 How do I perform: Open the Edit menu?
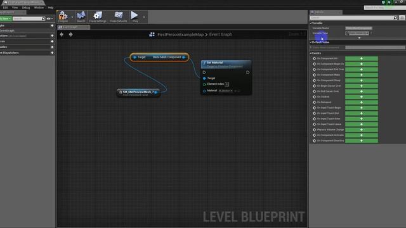tap(5, 8)
